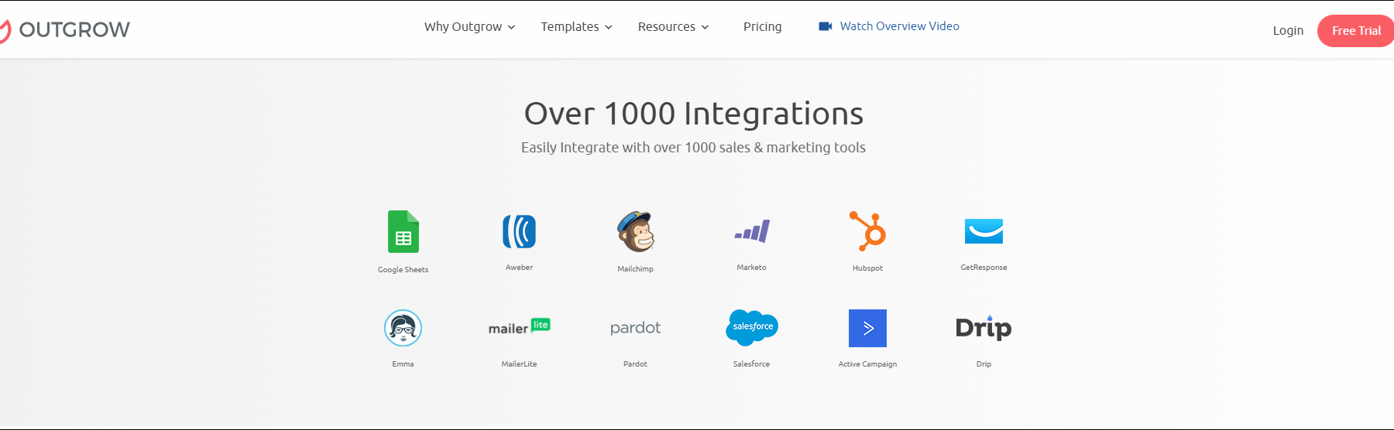Click the Login link
Image resolution: width=1394 pixels, height=430 pixels.
click(x=1288, y=31)
